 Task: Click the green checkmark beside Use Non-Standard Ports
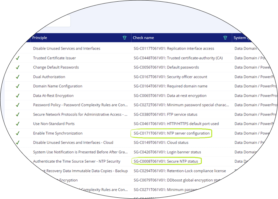[18, 123]
